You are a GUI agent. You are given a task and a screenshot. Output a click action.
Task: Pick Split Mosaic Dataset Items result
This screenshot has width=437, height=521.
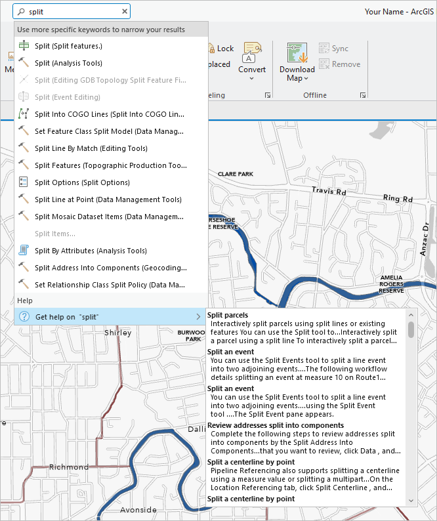click(x=109, y=217)
